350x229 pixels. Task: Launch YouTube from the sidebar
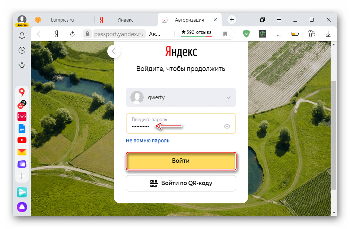tap(22, 140)
